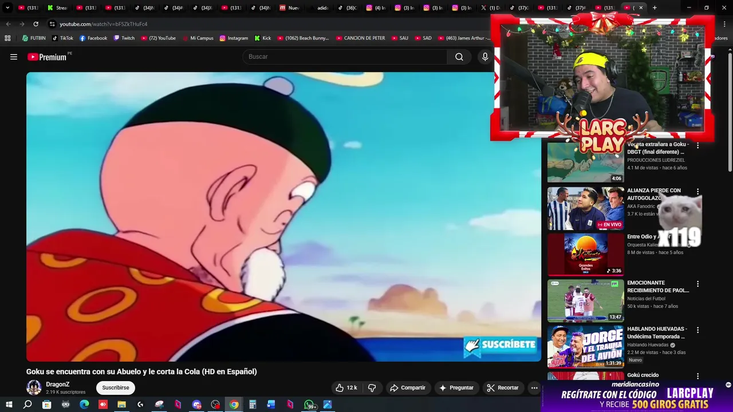Open Microsoft Store from the taskbar

pyautogui.click(x=46, y=405)
